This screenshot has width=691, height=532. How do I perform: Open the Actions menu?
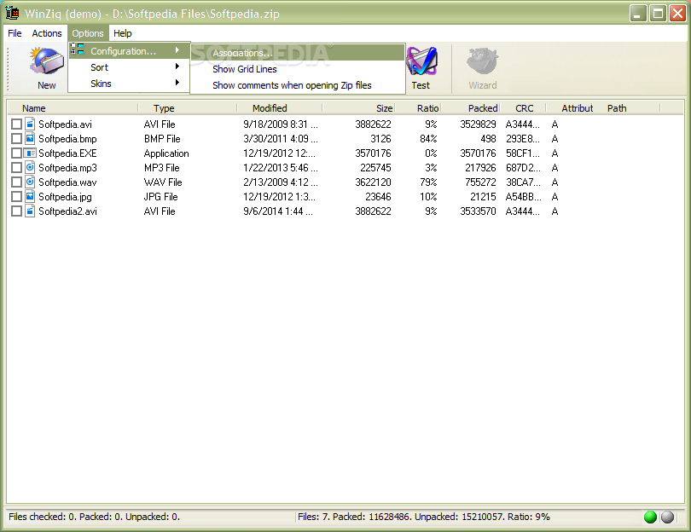point(47,33)
